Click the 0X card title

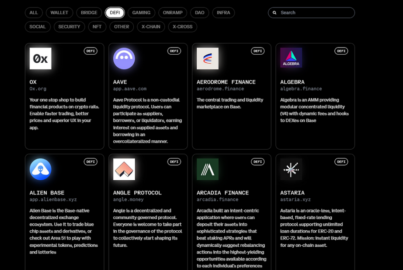(33, 82)
